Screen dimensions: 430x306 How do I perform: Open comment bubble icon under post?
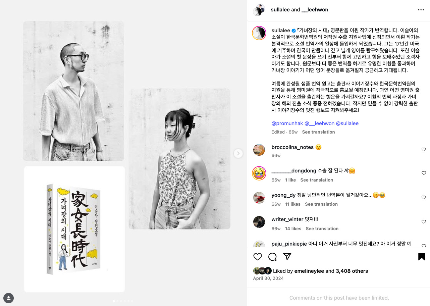tap(272, 257)
